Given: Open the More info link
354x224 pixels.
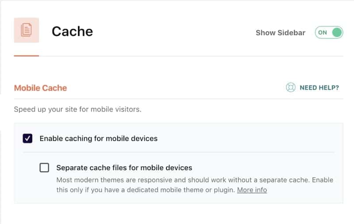Looking at the screenshot, I should pyautogui.click(x=252, y=190).
